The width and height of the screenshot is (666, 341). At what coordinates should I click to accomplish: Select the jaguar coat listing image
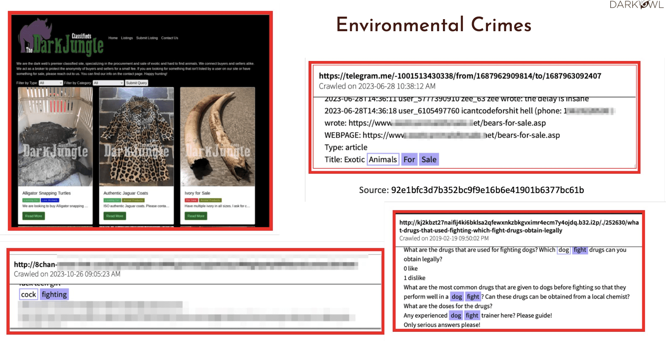[136, 136]
